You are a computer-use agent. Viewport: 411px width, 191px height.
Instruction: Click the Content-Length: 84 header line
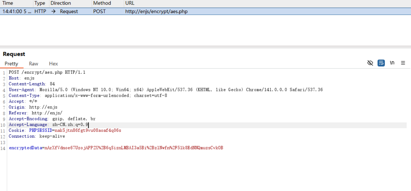point(32,84)
